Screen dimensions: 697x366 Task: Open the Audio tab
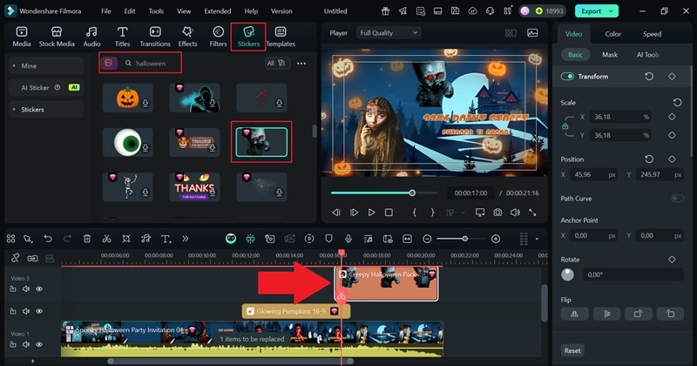(91, 37)
